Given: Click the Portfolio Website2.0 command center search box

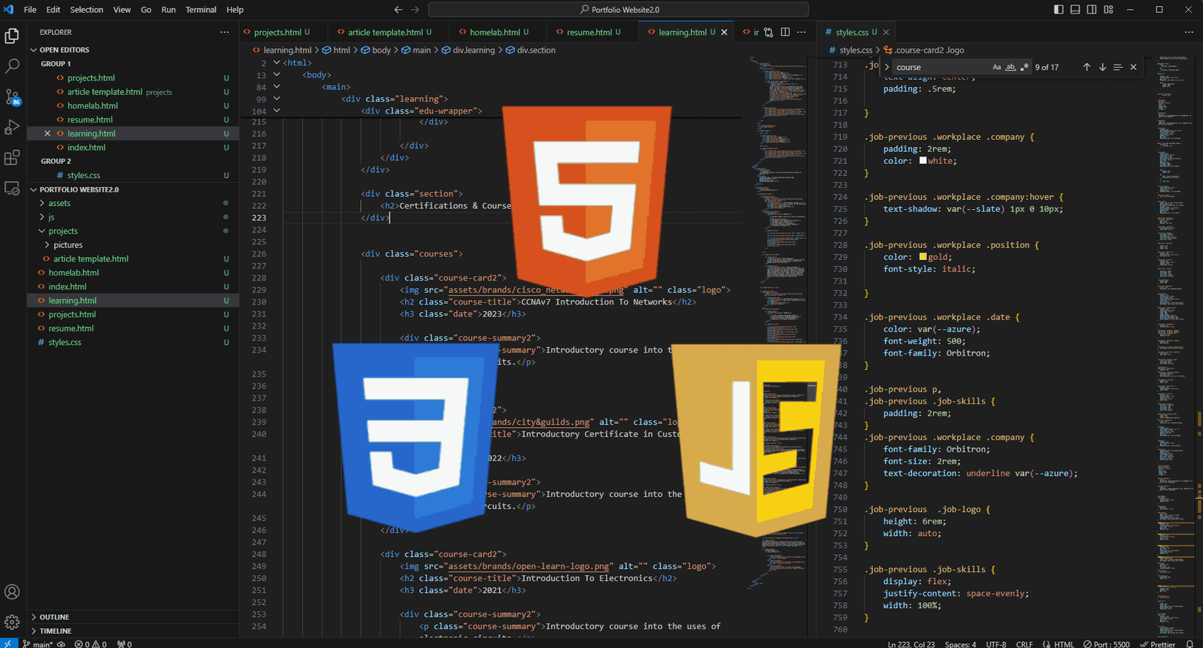Looking at the screenshot, I should click(x=618, y=10).
